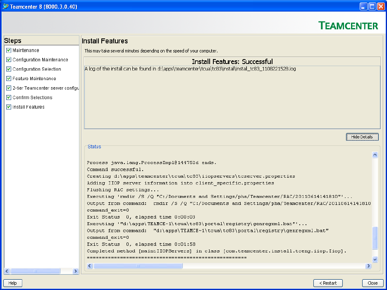Image resolution: width=387 pixels, height=290 pixels.
Task: Toggle the Configuration Selection step checkbox
Action: point(9,69)
